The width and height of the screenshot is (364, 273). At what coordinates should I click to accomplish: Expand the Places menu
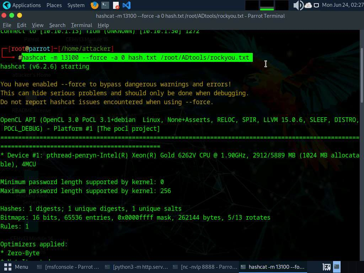point(54,5)
